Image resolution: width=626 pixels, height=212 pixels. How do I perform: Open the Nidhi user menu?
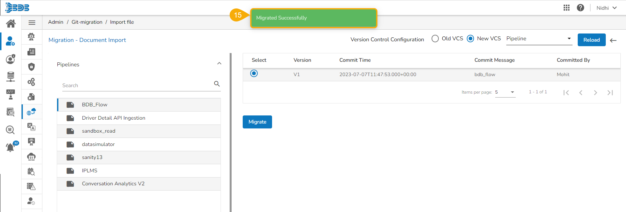[606, 8]
